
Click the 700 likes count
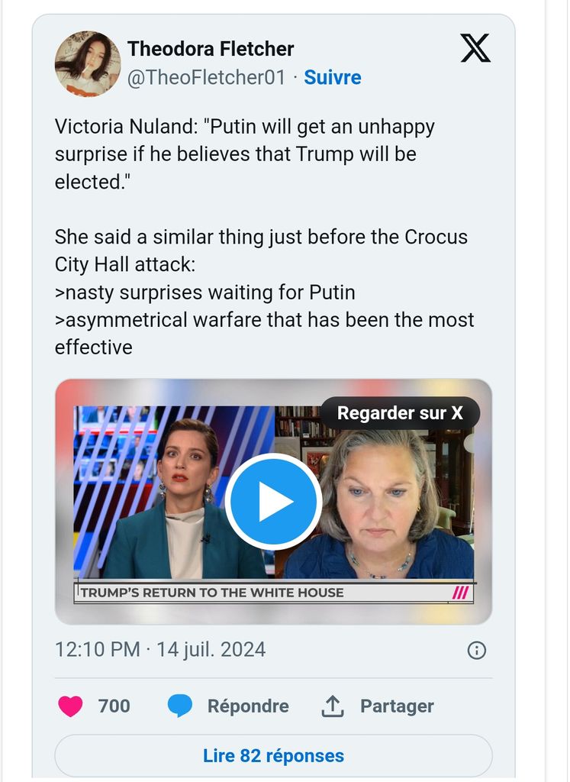click(x=114, y=706)
